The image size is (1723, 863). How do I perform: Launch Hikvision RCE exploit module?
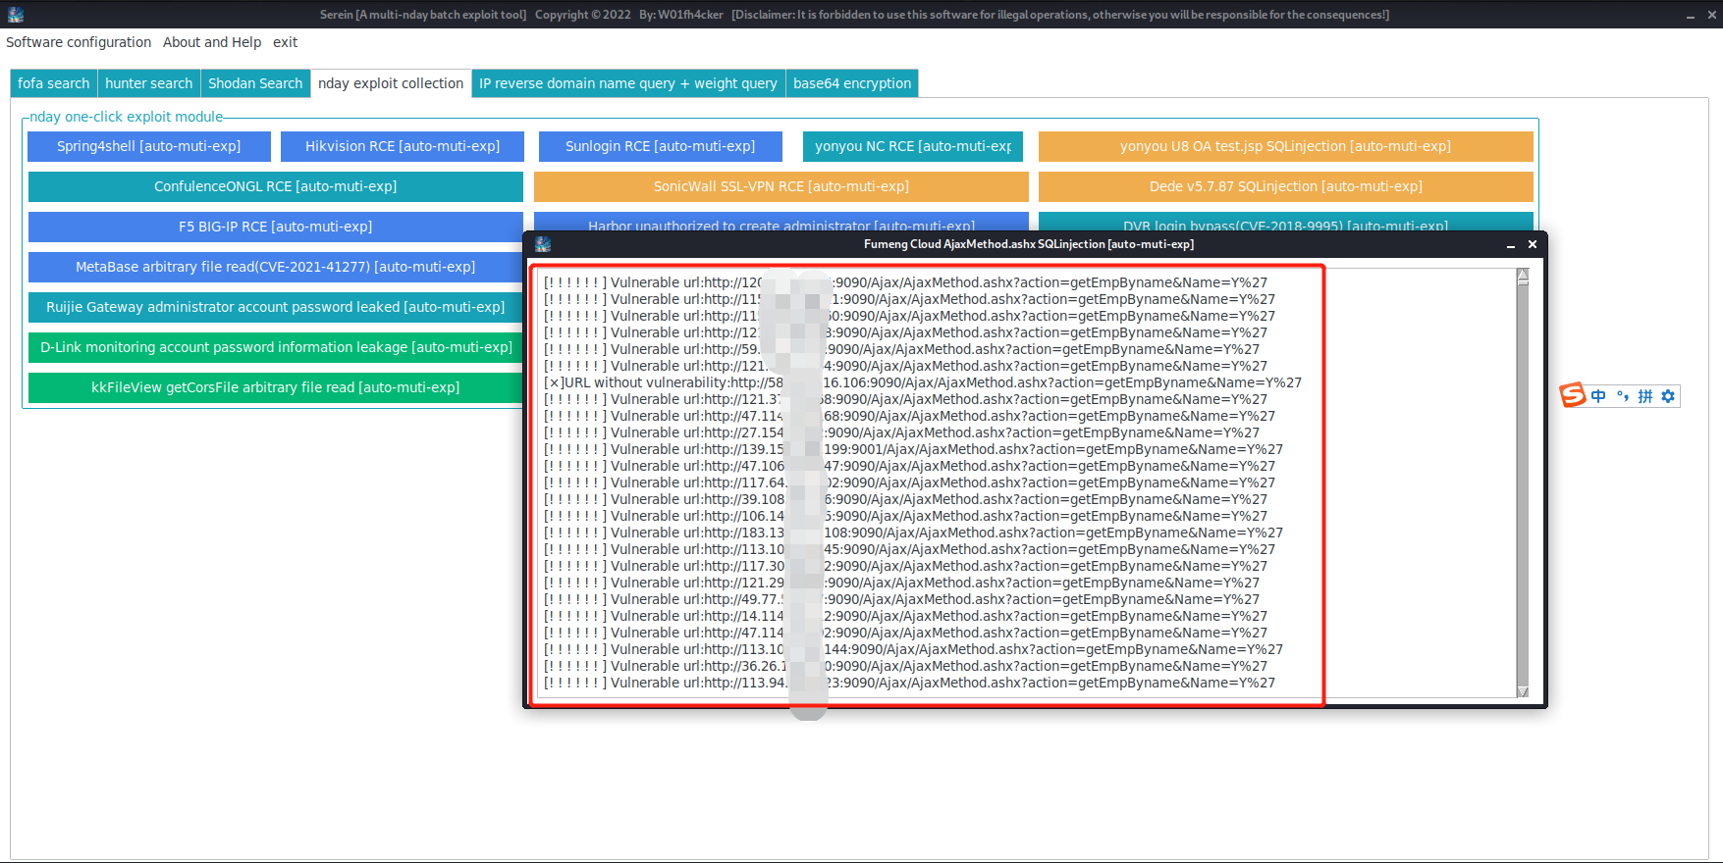tap(403, 146)
